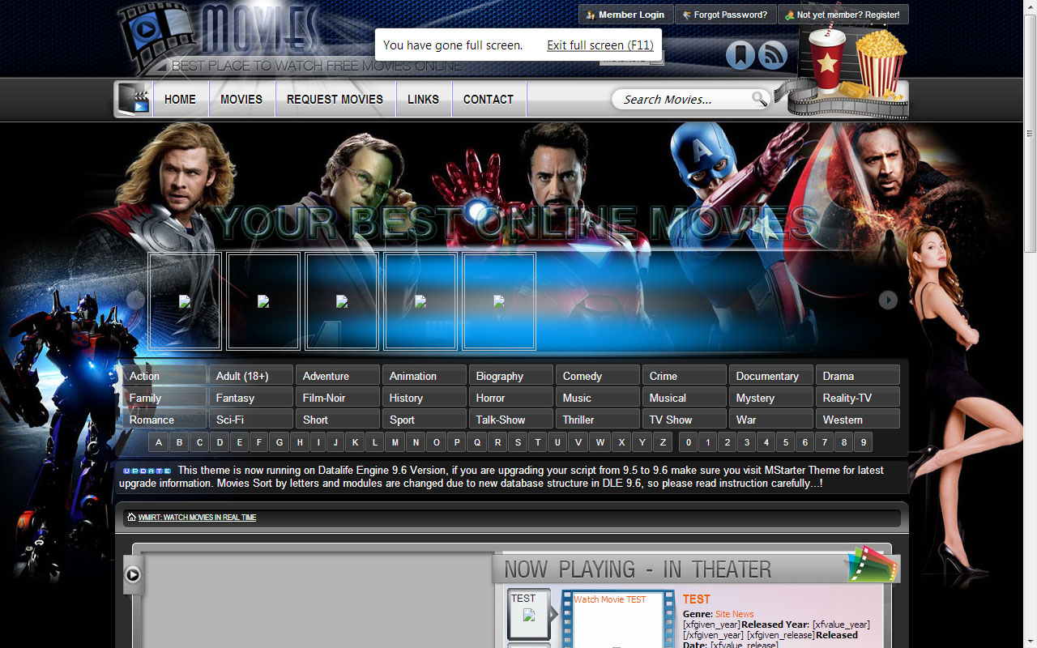Browse the History genre
This screenshot has height=648, width=1037.
point(425,398)
